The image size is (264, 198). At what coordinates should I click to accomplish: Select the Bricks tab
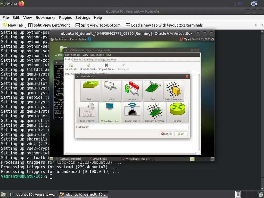(x=68, y=59)
